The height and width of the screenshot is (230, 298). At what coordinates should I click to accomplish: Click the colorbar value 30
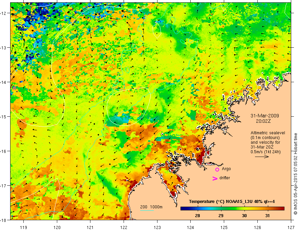(x=244, y=215)
